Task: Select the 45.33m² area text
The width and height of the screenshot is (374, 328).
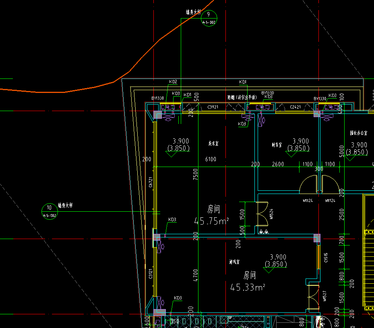Action: click(248, 287)
